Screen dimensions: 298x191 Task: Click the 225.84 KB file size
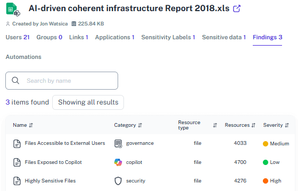click(x=91, y=24)
